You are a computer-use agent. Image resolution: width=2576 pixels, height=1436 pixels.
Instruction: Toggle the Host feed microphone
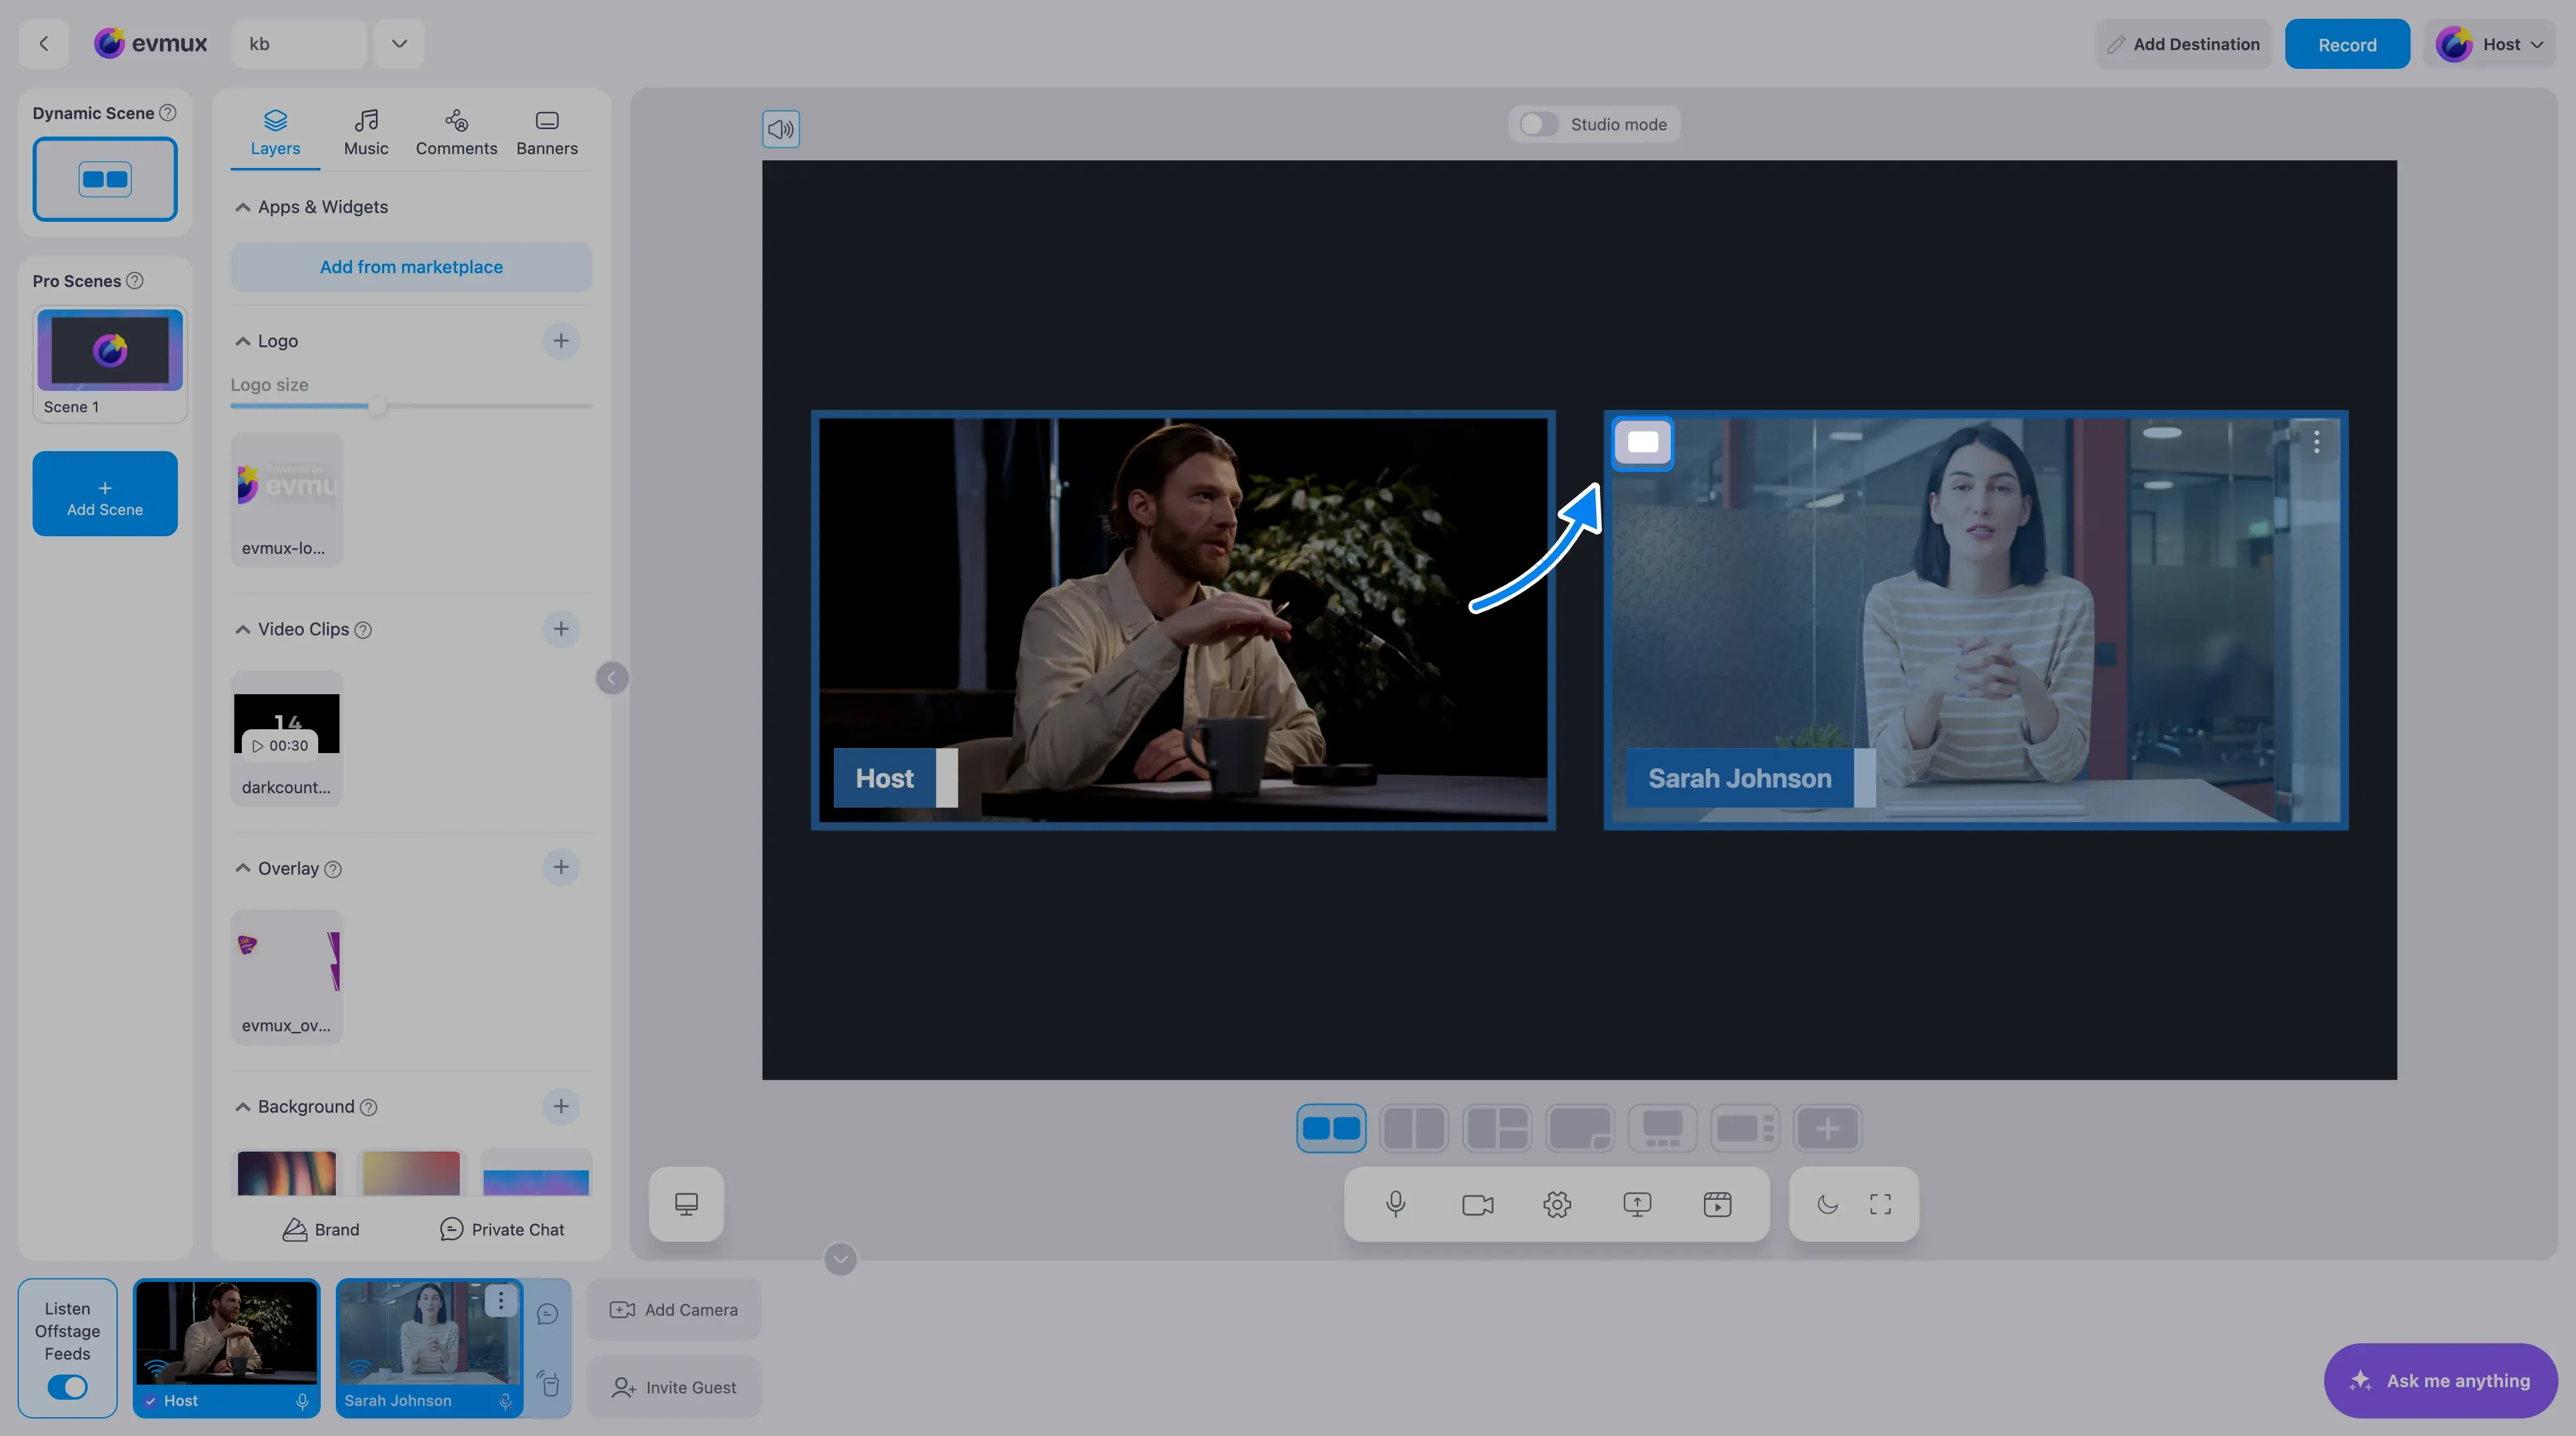(x=302, y=1401)
